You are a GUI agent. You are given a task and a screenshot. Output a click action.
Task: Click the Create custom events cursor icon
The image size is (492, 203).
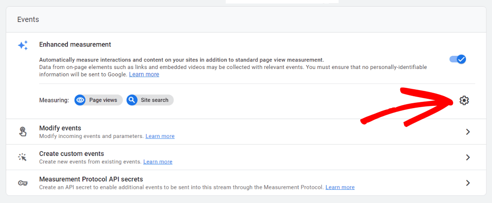pyautogui.click(x=23, y=157)
